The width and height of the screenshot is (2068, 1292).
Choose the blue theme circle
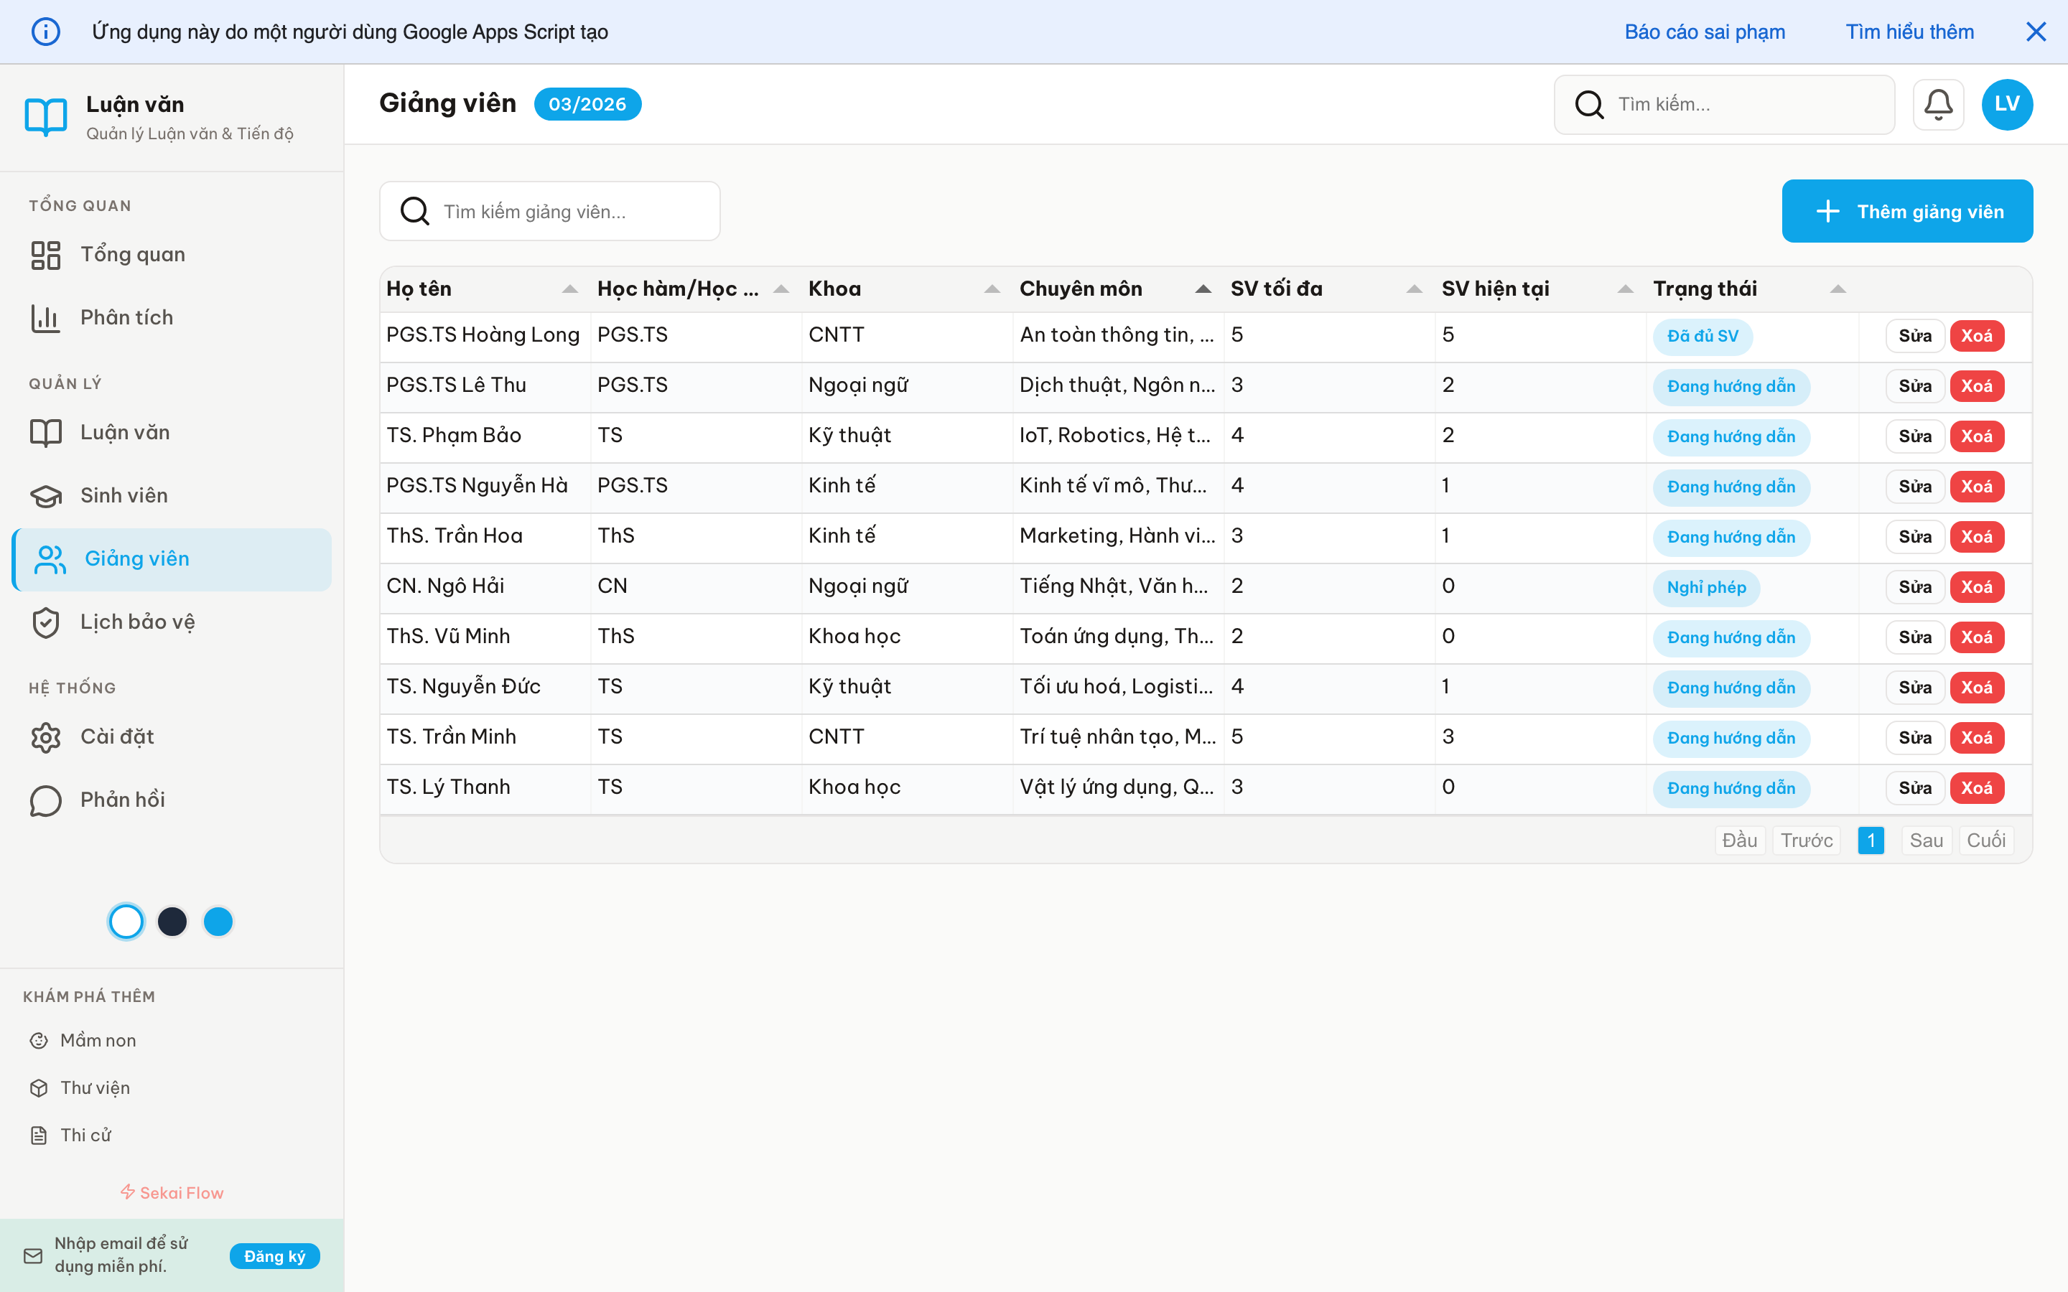pos(218,921)
